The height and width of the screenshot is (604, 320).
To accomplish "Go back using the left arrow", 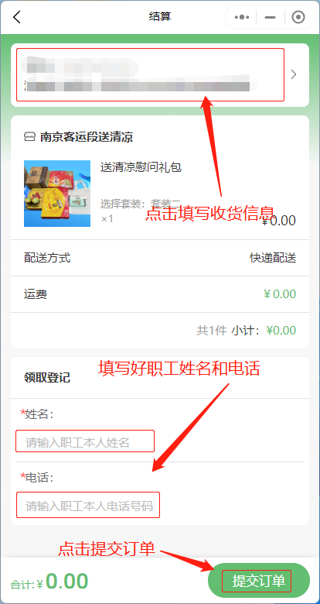I will click(x=16, y=17).
